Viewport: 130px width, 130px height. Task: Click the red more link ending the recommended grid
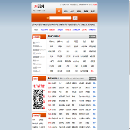click(92, 71)
